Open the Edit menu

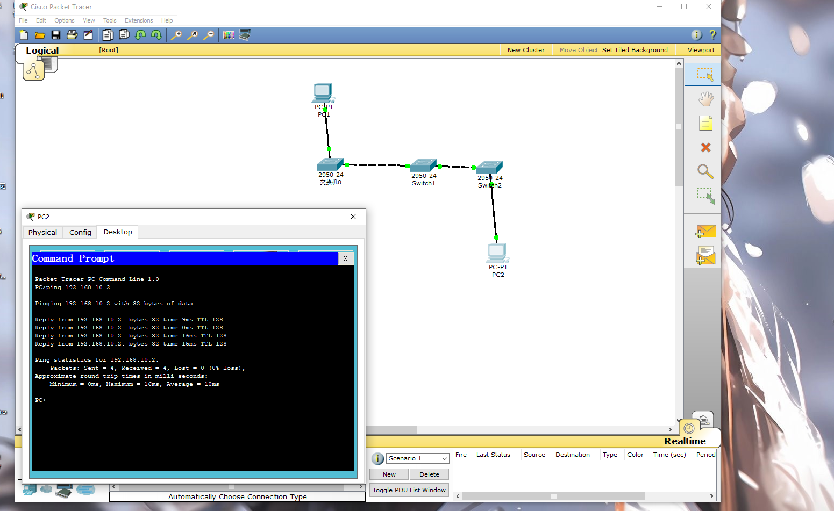tap(41, 20)
